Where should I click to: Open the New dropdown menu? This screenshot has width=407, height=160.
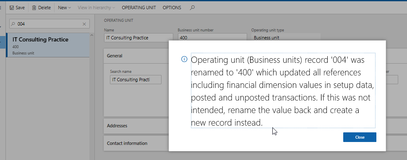coord(64,8)
